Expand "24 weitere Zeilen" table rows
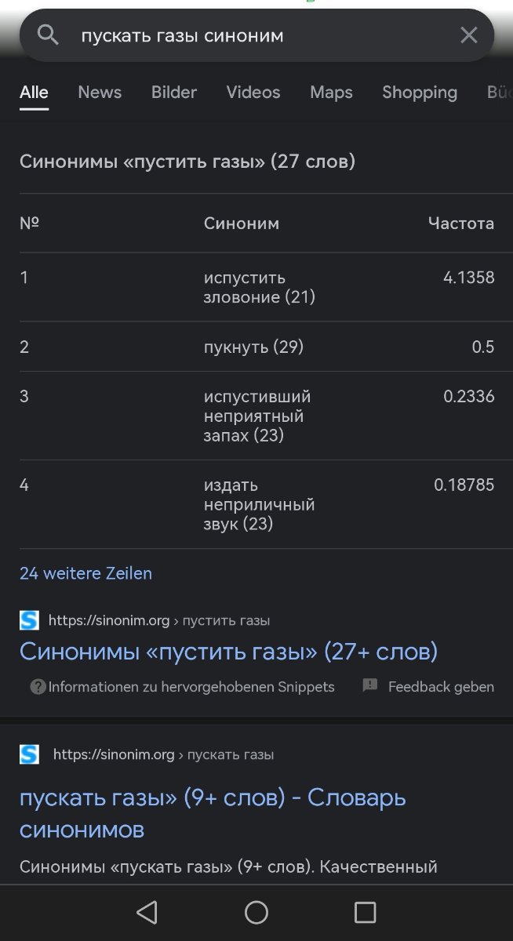Image resolution: width=513 pixels, height=941 pixels. click(85, 573)
